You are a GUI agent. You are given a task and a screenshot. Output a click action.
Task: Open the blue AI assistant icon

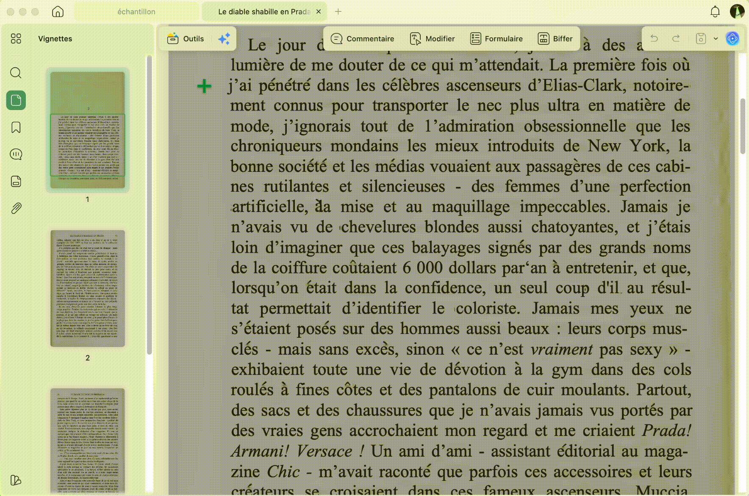pos(732,39)
